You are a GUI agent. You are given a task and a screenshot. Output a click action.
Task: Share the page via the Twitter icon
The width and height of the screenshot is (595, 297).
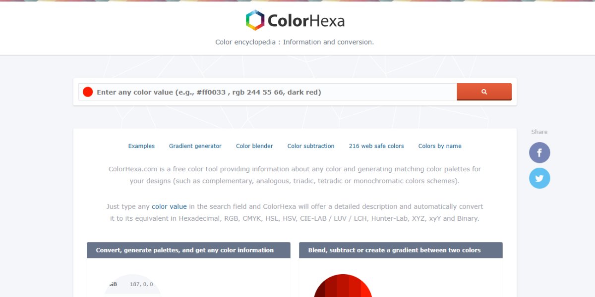click(x=539, y=178)
